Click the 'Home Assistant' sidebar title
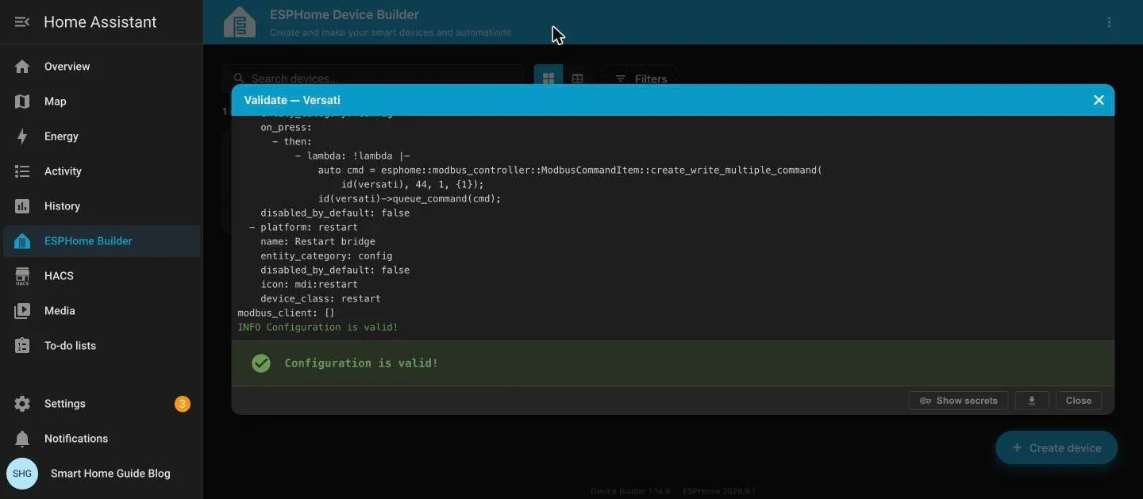Viewport: 1143px width, 499px height. 100,22
